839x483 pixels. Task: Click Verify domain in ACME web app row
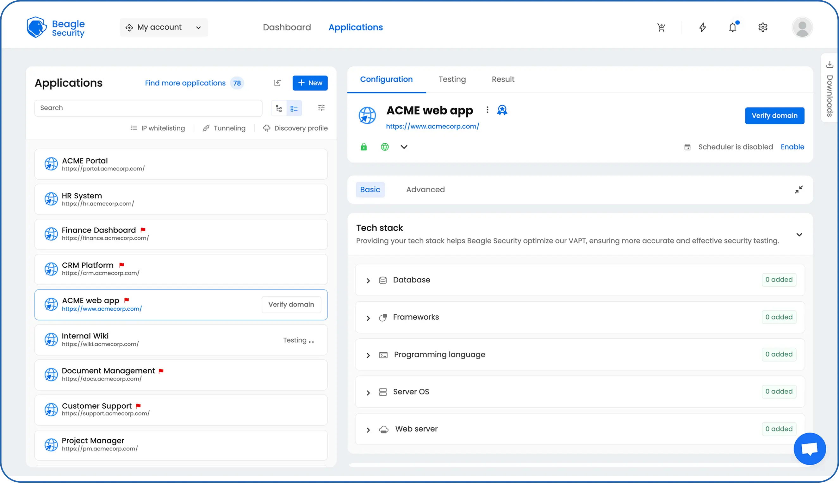coord(291,304)
